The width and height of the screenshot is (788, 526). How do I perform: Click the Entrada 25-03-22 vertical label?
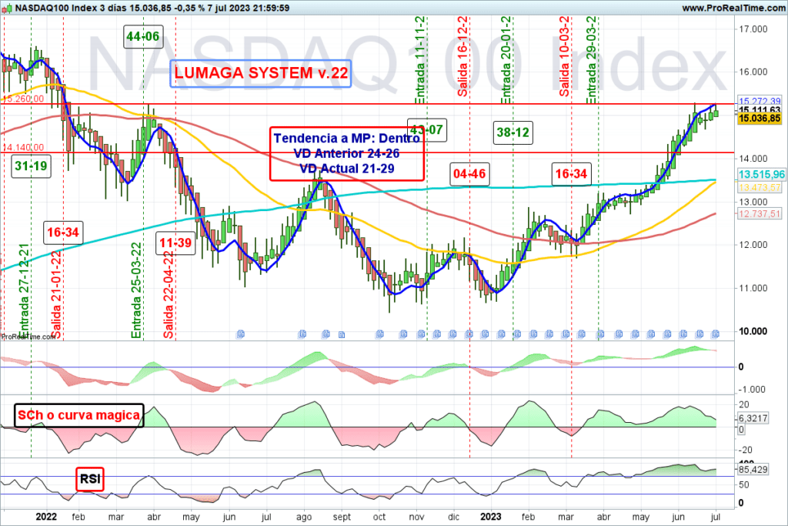[x=136, y=290]
